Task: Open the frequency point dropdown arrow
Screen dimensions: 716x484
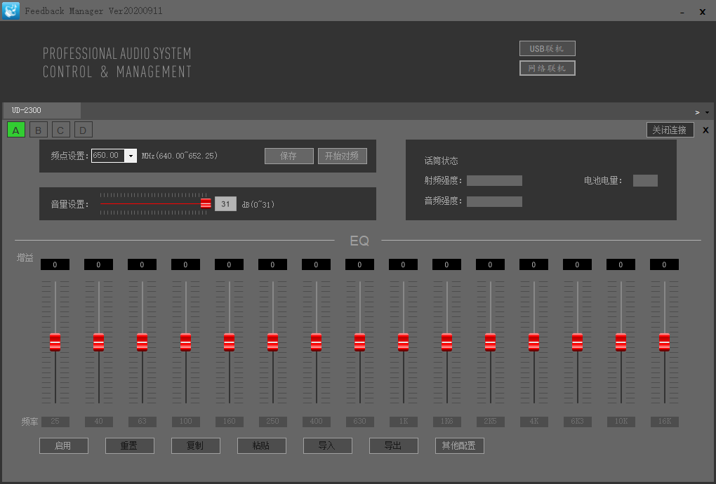Action: (x=131, y=156)
